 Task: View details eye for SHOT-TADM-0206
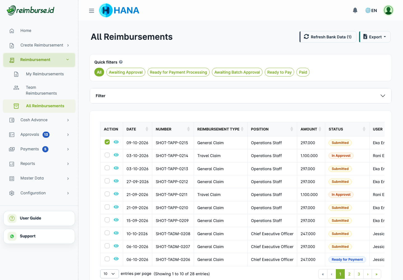pos(116,259)
